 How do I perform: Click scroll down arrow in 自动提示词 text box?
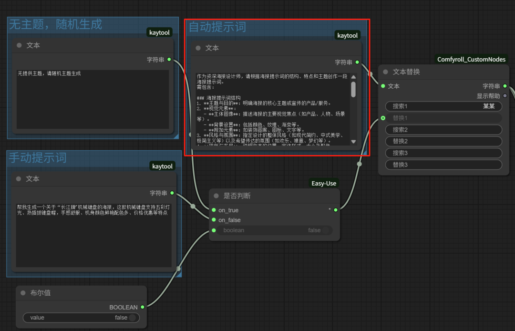tap(353, 142)
